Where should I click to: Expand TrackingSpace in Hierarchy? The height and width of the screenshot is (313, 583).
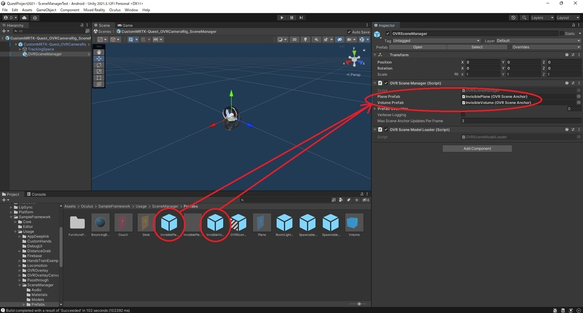point(20,49)
